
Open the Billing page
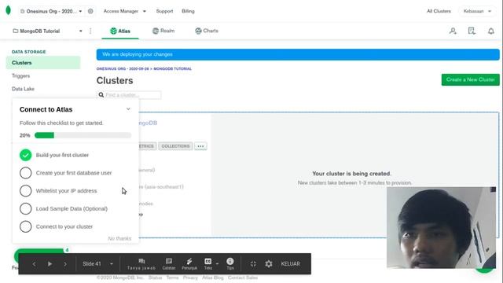188,11
